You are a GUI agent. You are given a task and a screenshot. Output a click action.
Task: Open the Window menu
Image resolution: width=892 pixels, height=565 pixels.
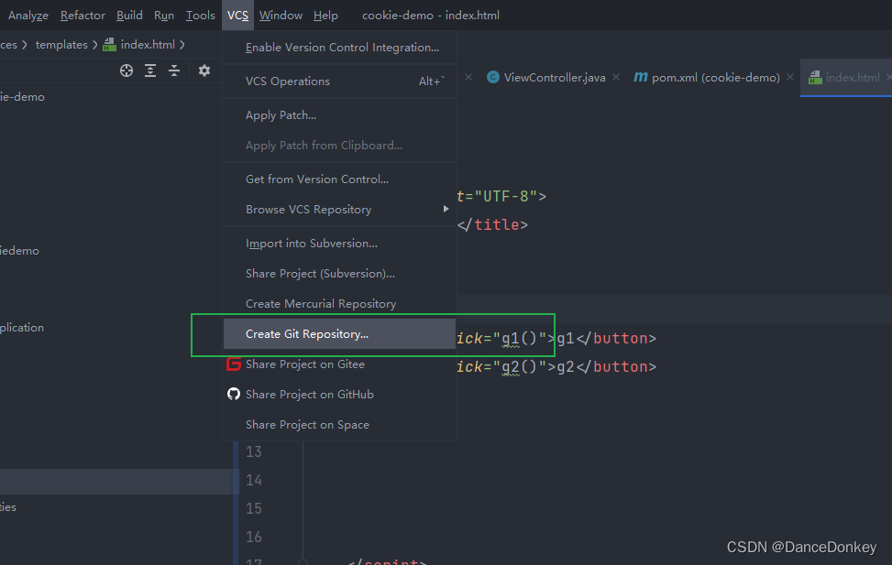(x=281, y=16)
